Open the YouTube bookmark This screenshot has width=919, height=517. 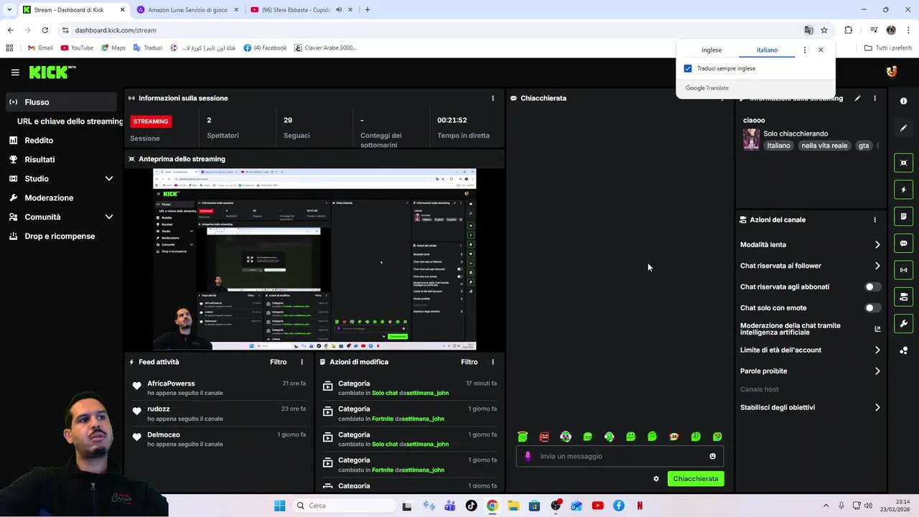[77, 48]
